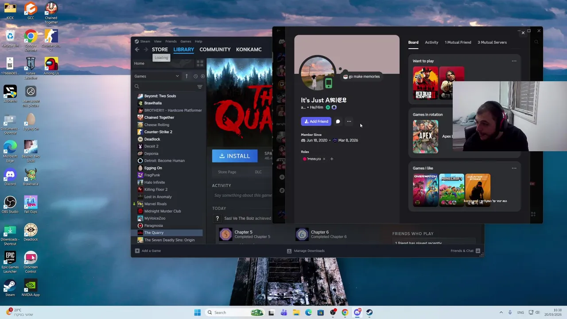The width and height of the screenshot is (567, 319).
Task: Click the Steam back navigation arrow
Action: (x=137, y=50)
